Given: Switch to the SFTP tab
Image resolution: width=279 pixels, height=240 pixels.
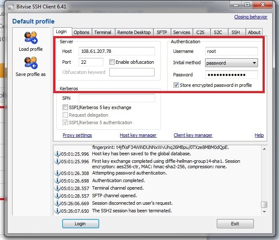Looking at the screenshot, I should click(162, 32).
